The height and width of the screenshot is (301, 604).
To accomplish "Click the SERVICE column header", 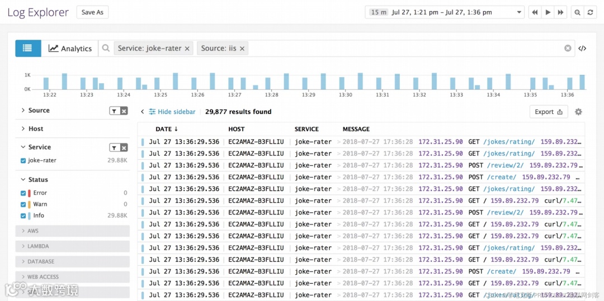I will click(306, 129).
